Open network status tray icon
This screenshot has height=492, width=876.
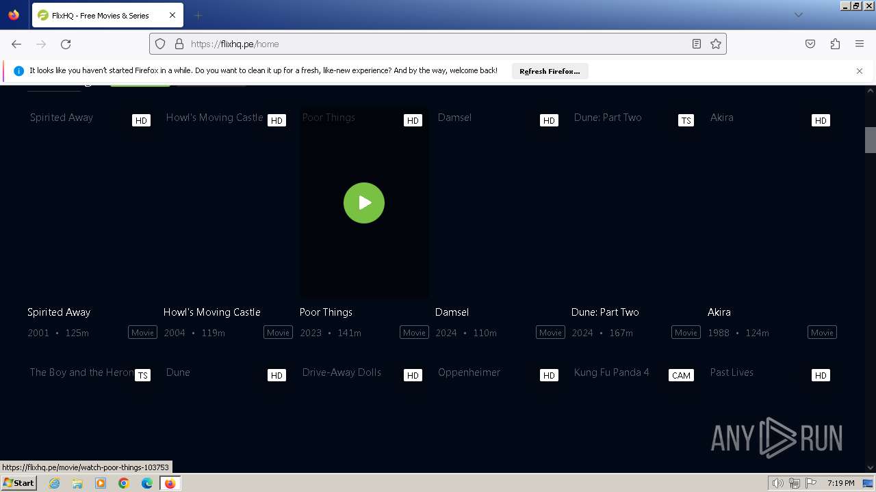click(795, 483)
